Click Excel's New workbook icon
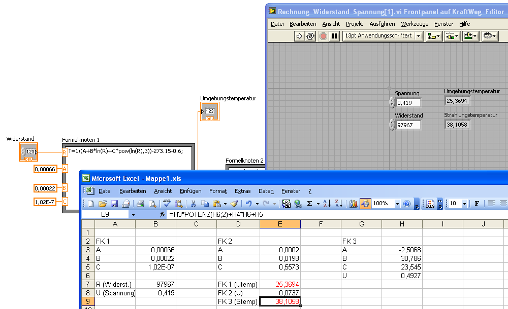This screenshot has width=508, height=309. tap(91, 203)
